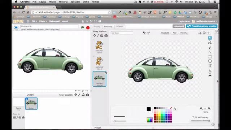The image size is (231, 130).
Task: Click the project title field Untitled-10
Action: click(49, 26)
